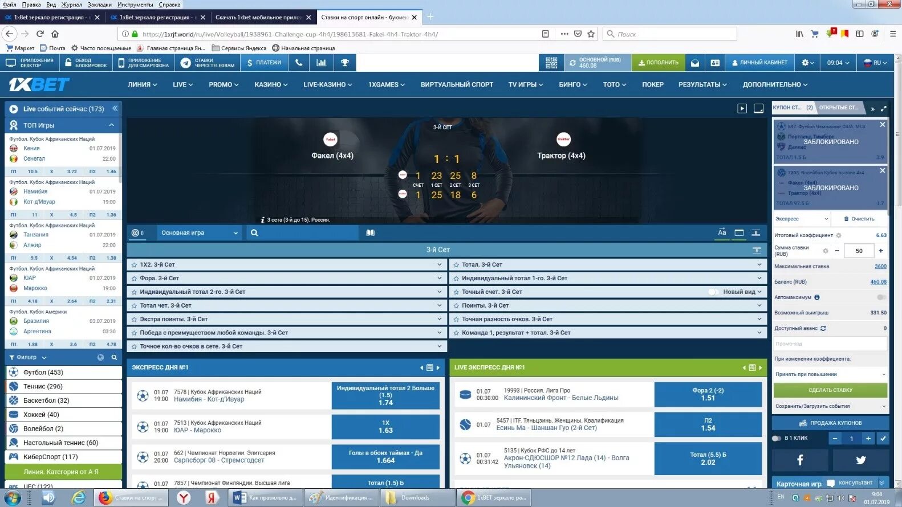Switch to ОТКРЫТЫЕ СТ... tab in coupon
This screenshot has width=902, height=507.
click(x=839, y=108)
